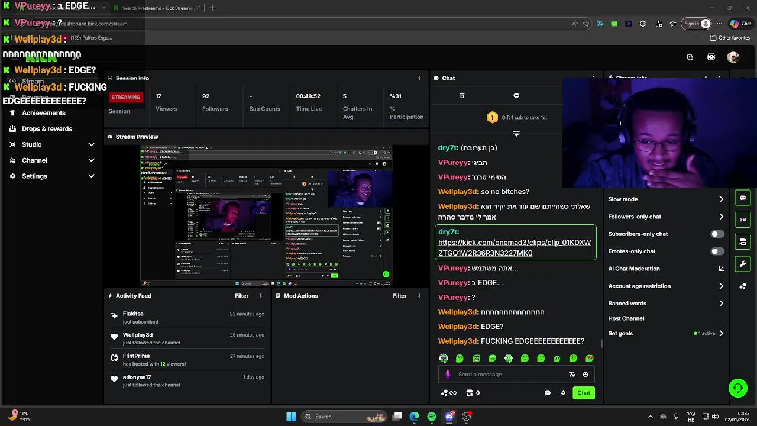
Task: Click Gift 1 sub to take 1st
Action: pyautogui.click(x=517, y=117)
